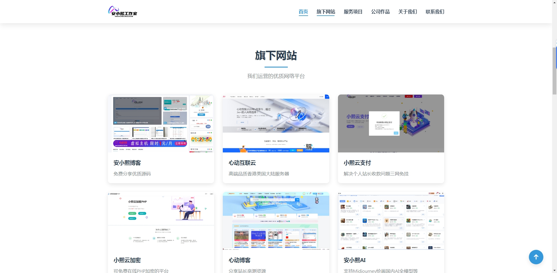Go to 服务项目 in navigation
Image resolution: width=557 pixels, height=273 pixels.
tap(353, 12)
